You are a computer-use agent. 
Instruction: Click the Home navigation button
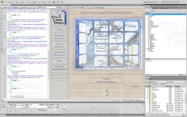[59, 30]
